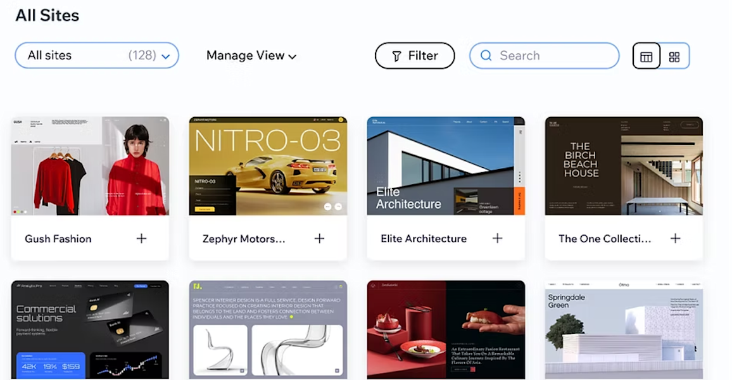Select the Springdale Green site thumbnail
This screenshot has width=732, height=380.
[624, 329]
